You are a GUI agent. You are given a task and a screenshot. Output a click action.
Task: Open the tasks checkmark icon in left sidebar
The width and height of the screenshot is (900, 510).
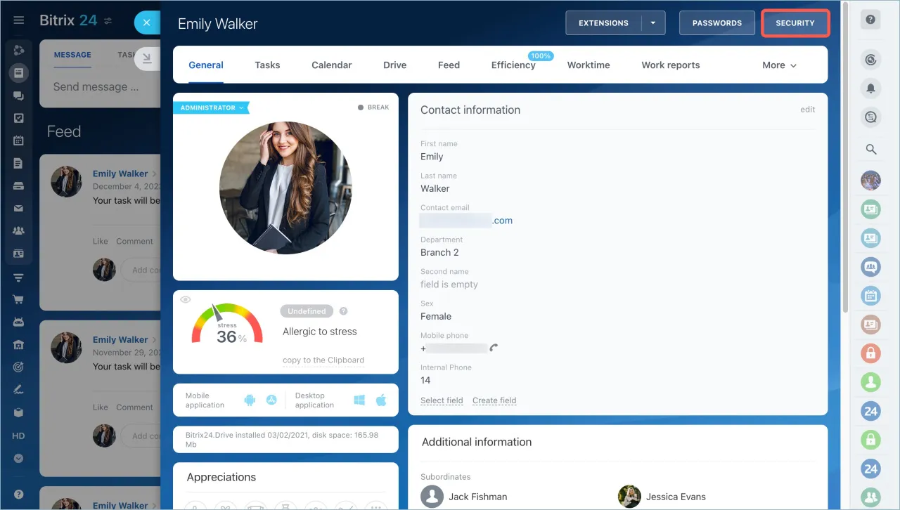point(19,118)
